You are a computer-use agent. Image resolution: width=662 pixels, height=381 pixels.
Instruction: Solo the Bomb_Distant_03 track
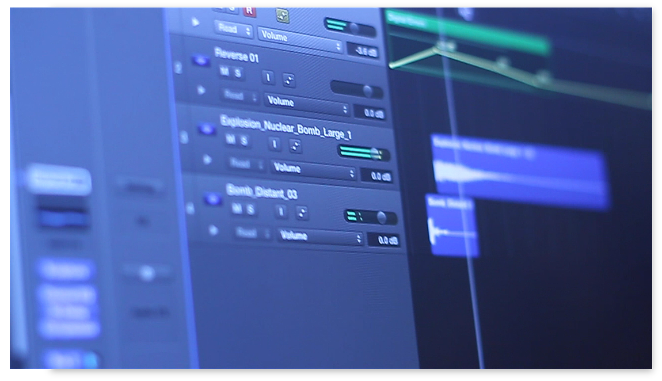click(x=250, y=209)
